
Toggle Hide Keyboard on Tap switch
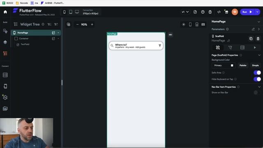257,79
